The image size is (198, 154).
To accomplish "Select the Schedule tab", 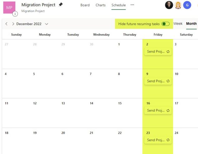I will [x=119, y=5].
